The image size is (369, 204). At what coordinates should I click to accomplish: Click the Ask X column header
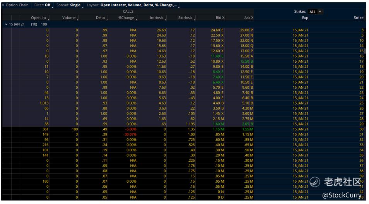point(249,18)
